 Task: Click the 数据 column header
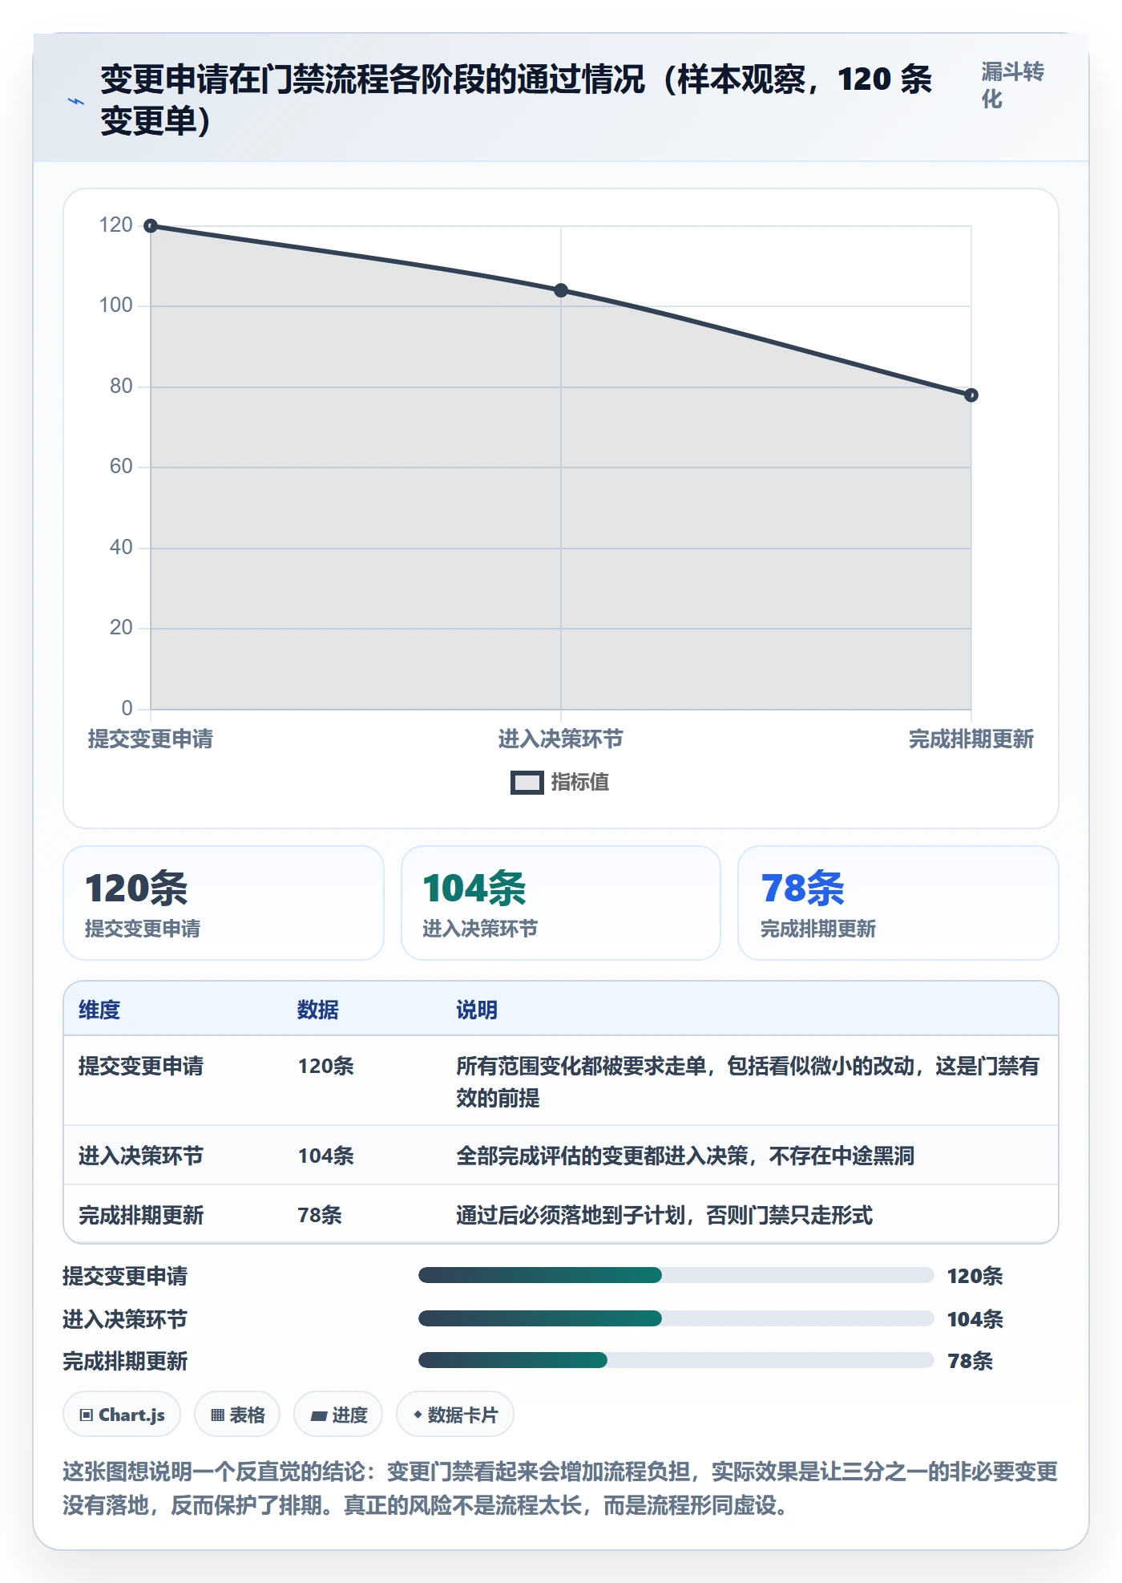click(x=318, y=1010)
